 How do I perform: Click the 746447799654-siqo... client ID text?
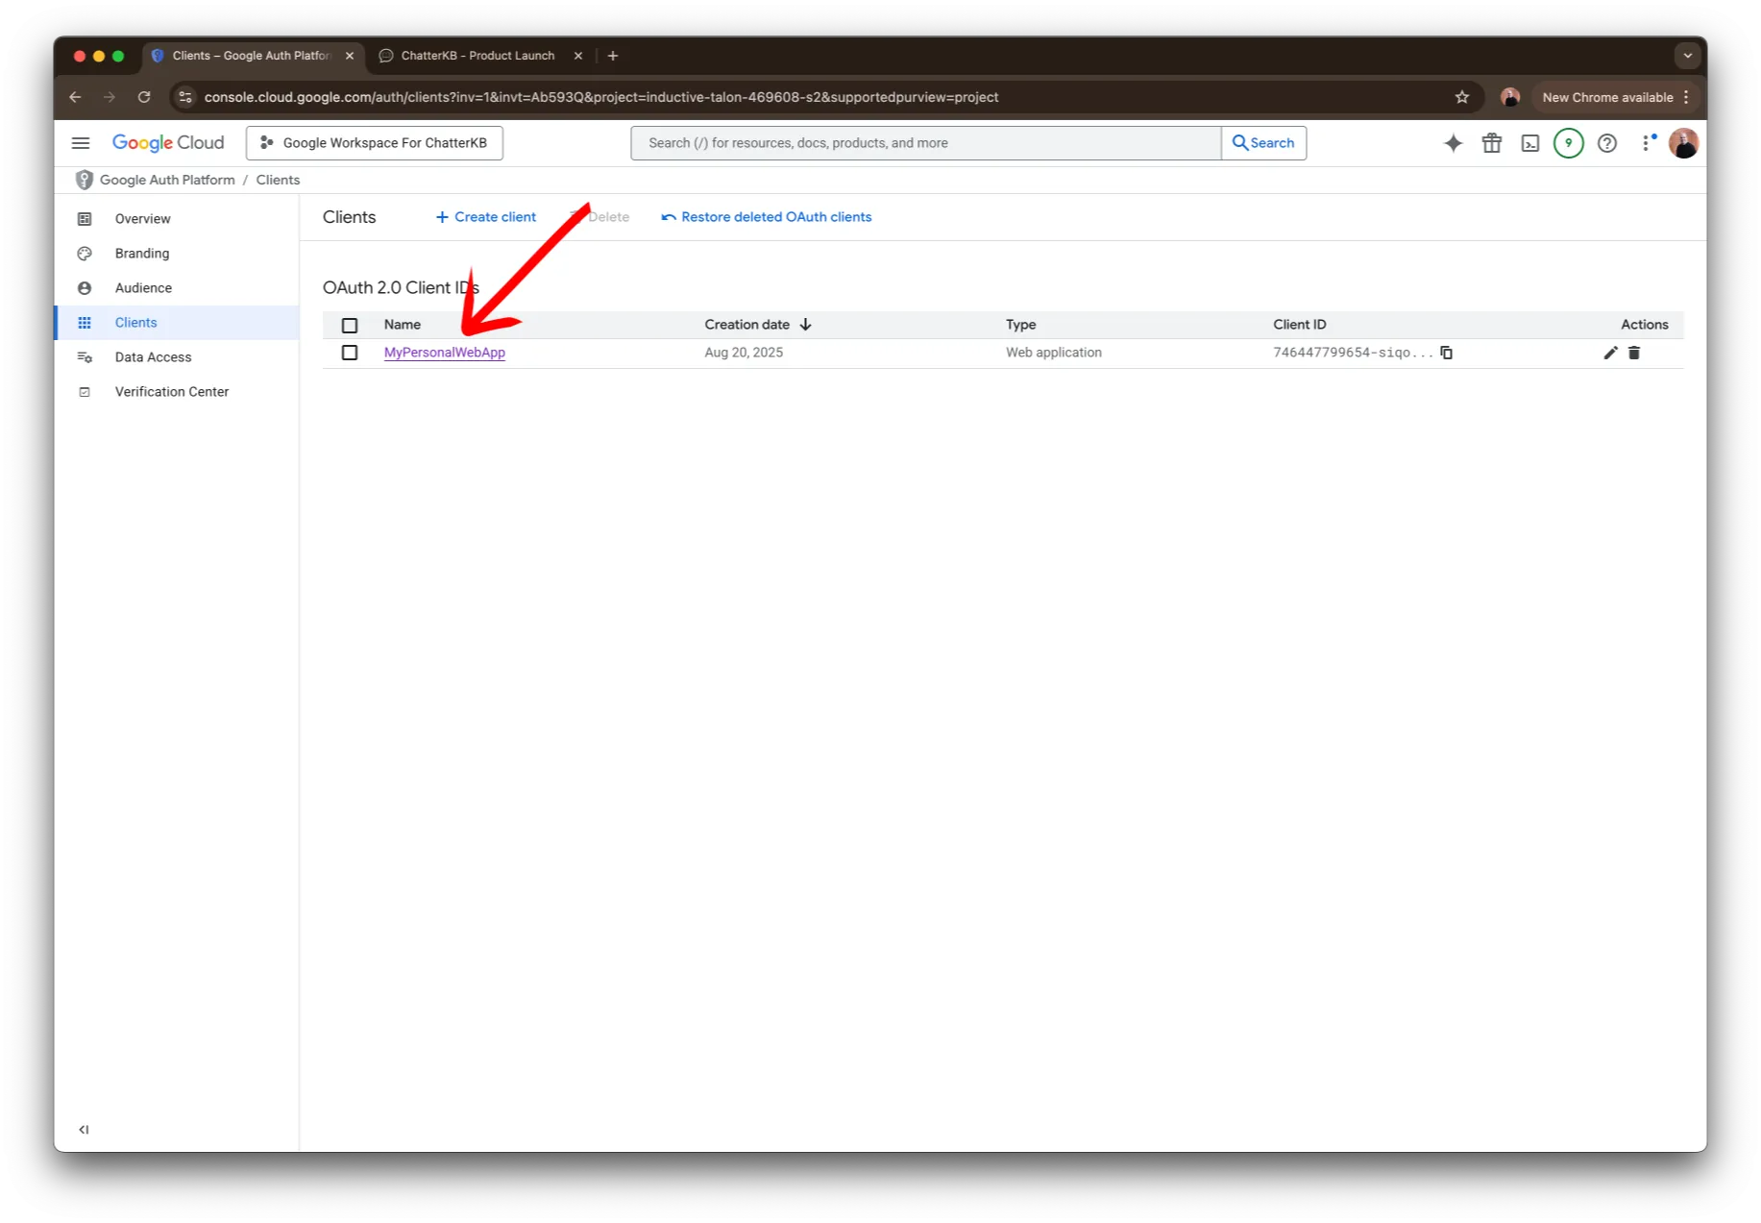point(1353,353)
